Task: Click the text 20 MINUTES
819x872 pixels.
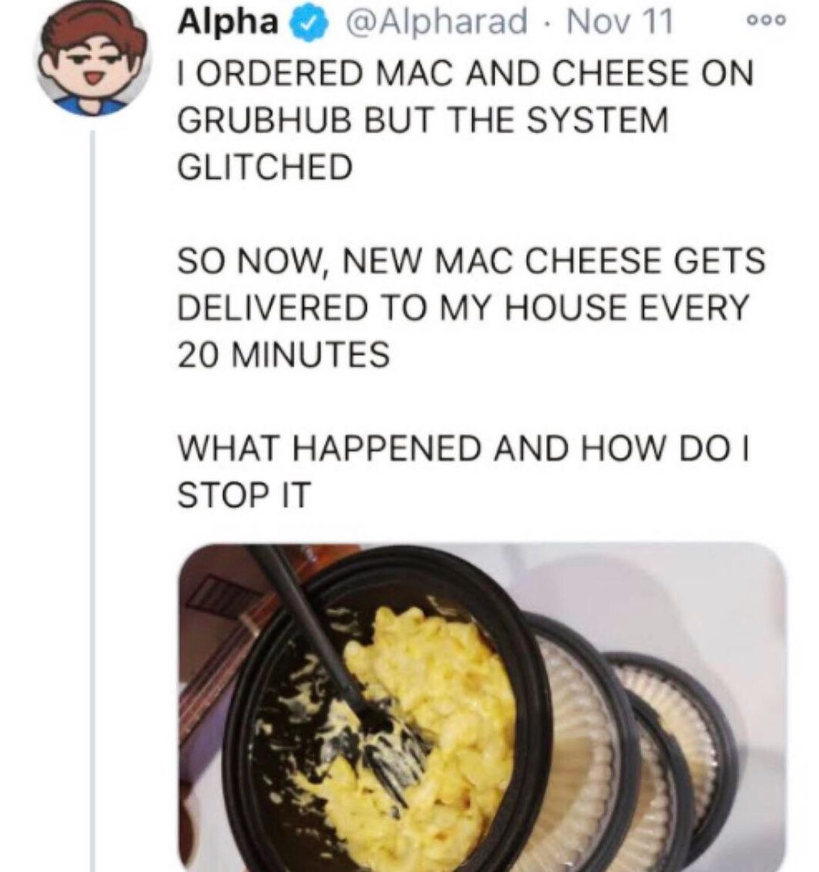Action: (284, 354)
